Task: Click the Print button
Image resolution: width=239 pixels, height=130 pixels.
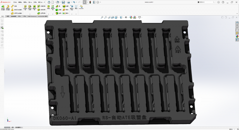Action: 69,2
